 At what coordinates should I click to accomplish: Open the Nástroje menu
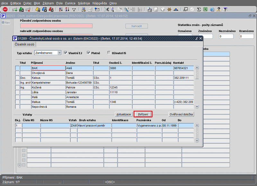[x=84, y=3]
